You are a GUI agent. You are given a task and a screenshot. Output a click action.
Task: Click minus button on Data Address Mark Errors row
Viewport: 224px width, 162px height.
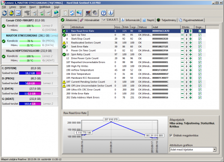coord(182,98)
